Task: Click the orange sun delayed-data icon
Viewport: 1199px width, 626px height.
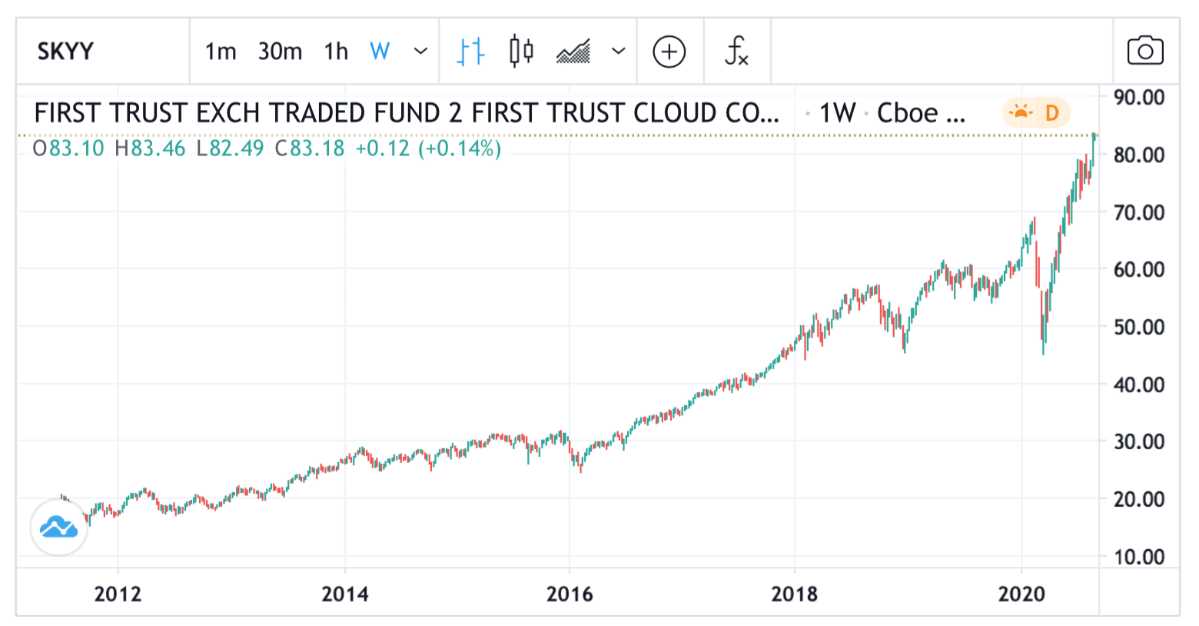Action: click(x=1022, y=112)
